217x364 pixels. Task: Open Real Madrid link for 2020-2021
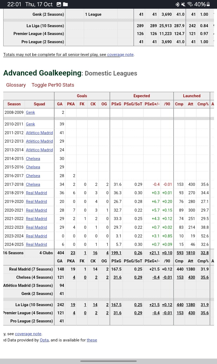pyautogui.click(x=36, y=210)
